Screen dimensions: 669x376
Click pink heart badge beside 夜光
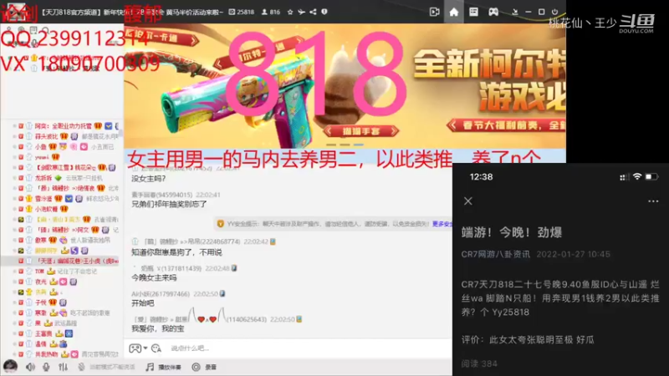[x=64, y=282]
